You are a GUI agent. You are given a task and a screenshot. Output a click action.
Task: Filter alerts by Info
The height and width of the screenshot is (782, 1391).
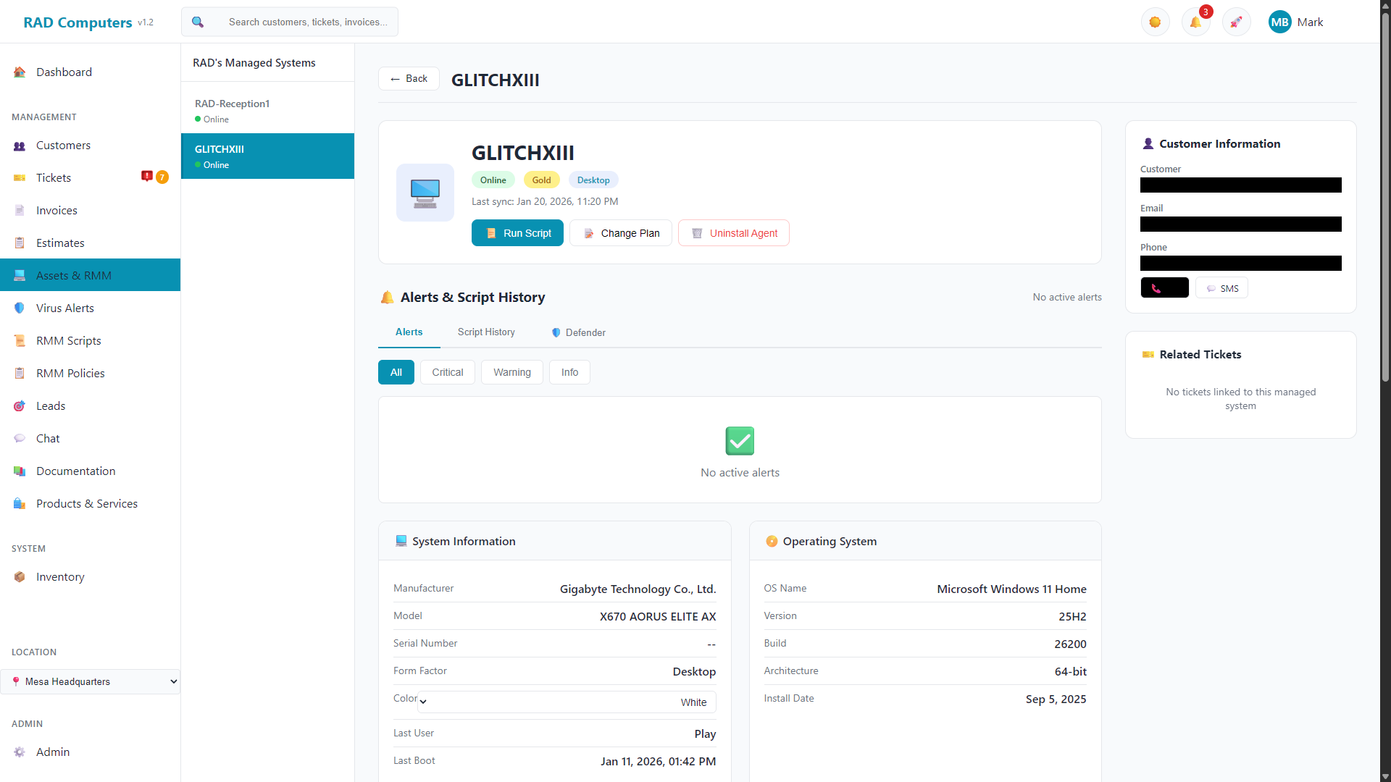(x=569, y=372)
